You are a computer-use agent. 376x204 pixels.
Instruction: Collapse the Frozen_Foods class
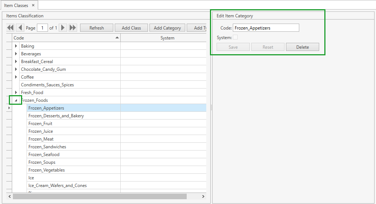16,100
